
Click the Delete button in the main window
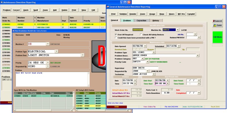(64, 10)
